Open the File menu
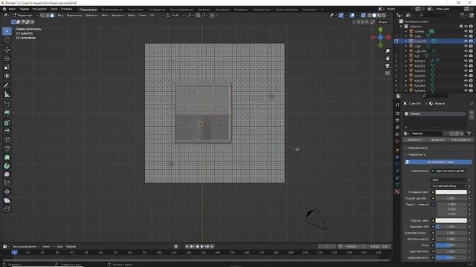The height and width of the screenshot is (267, 476). [x=12, y=9]
